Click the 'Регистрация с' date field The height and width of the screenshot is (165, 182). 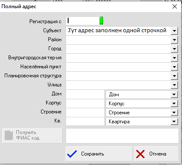pyautogui.click(x=83, y=21)
